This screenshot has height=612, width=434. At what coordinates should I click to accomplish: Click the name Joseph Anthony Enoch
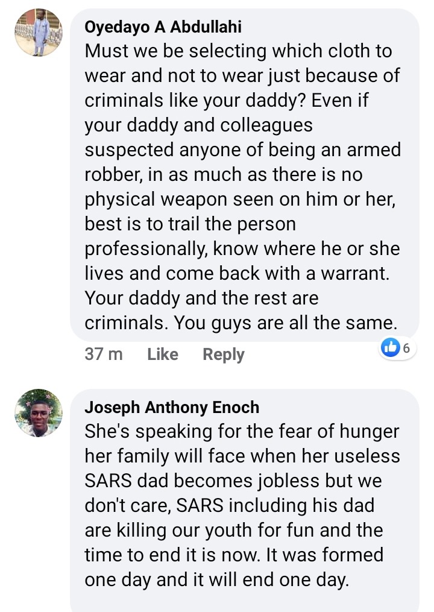click(x=172, y=408)
